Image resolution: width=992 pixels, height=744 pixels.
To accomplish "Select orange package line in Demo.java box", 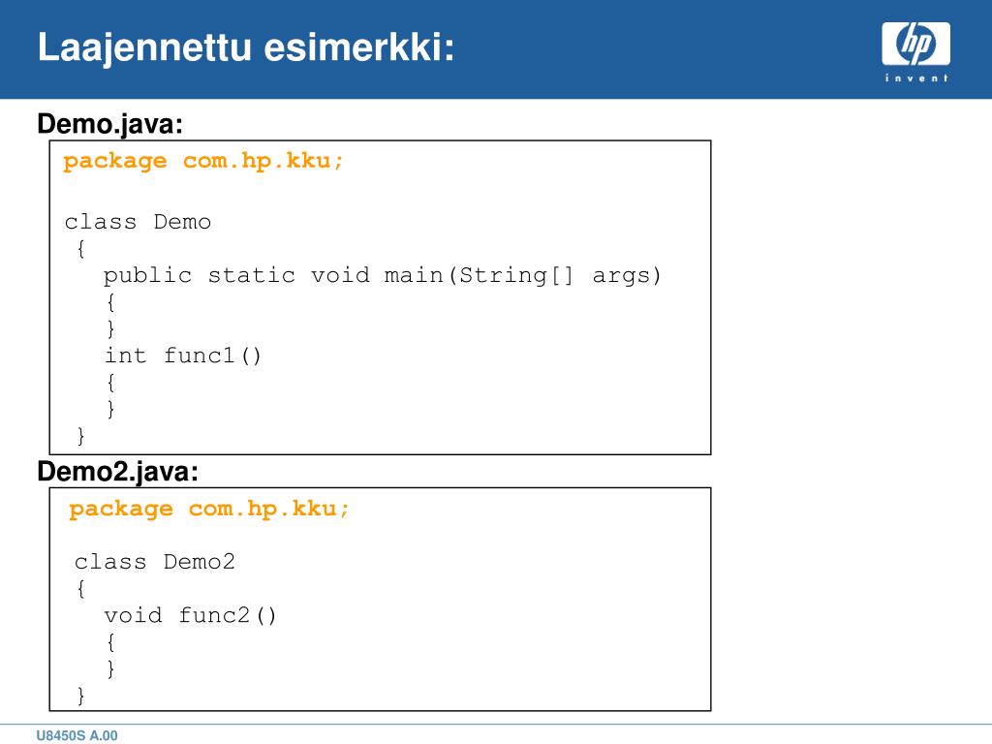I will point(203,162).
